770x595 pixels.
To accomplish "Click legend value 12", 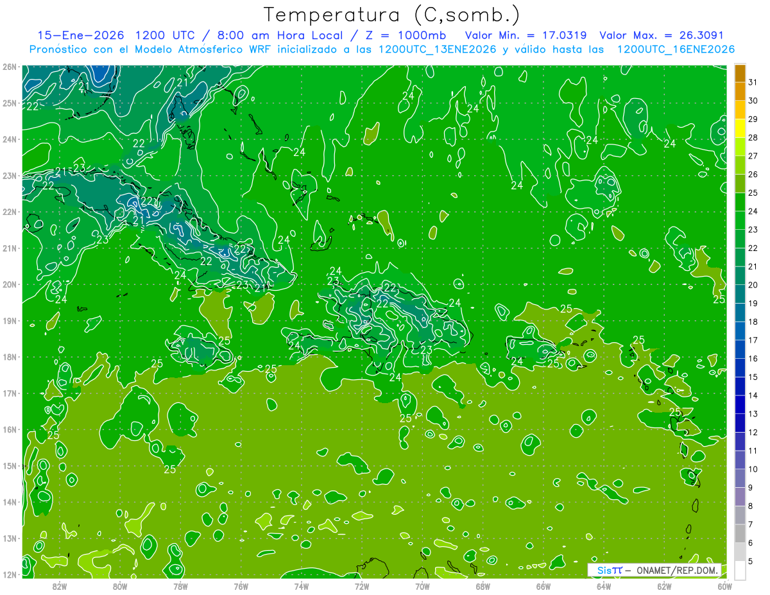I will click(x=753, y=432).
